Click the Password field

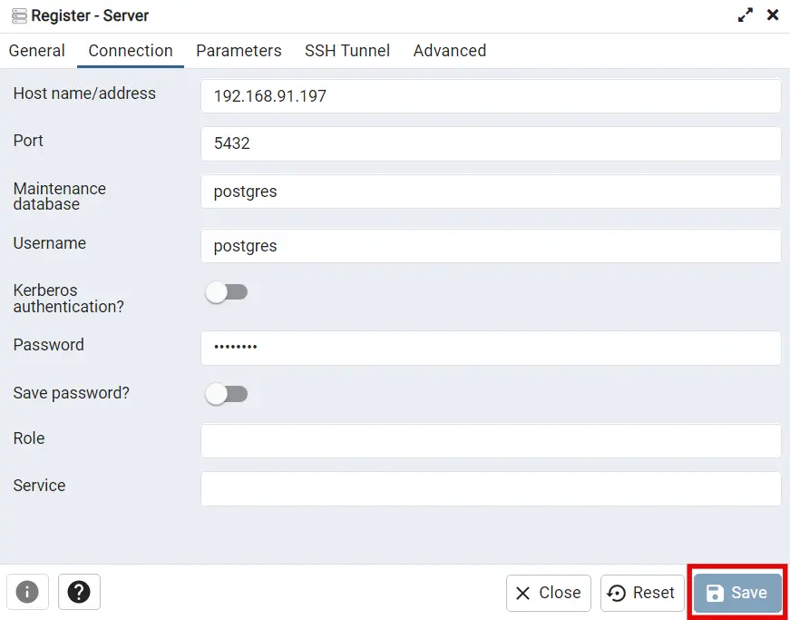pyautogui.click(x=491, y=348)
